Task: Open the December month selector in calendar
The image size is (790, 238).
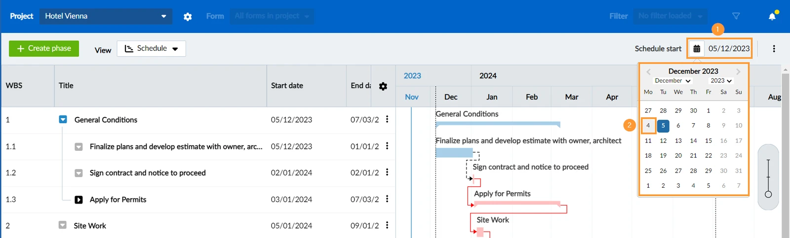Action: click(673, 81)
